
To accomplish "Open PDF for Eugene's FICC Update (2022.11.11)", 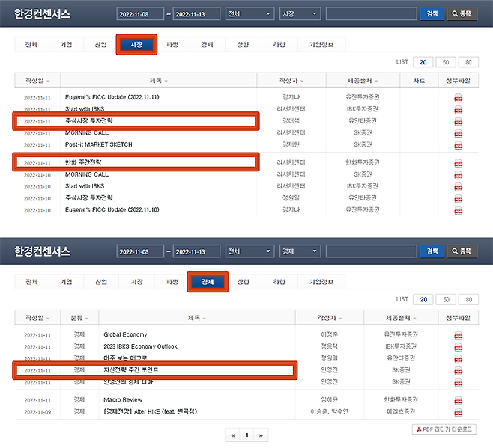I will tap(458, 98).
